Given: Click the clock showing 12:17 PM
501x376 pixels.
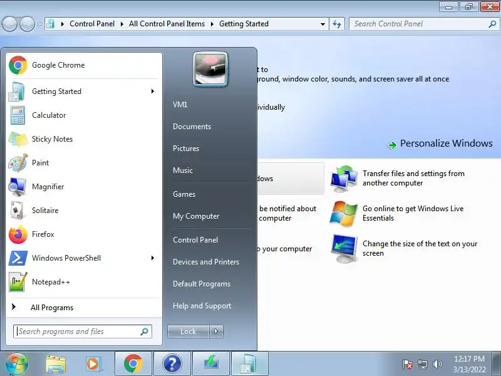Looking at the screenshot, I should [469, 364].
